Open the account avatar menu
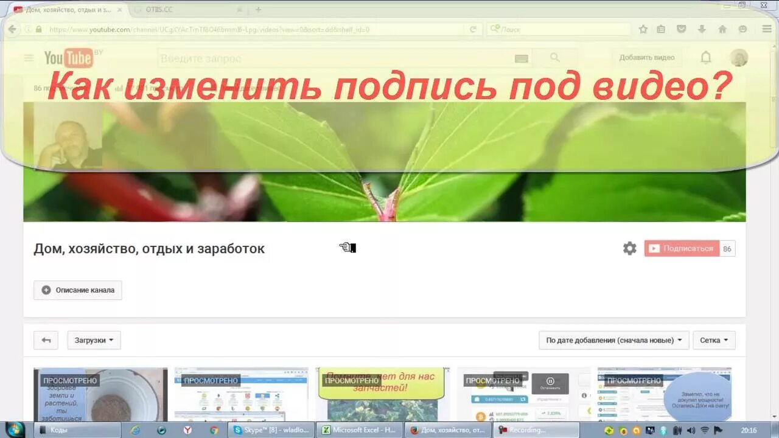This screenshot has height=438, width=779. tap(739, 58)
